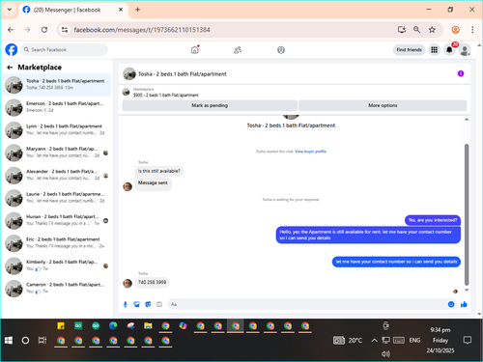
Task: View site information icon in address bar
Action: point(65,30)
